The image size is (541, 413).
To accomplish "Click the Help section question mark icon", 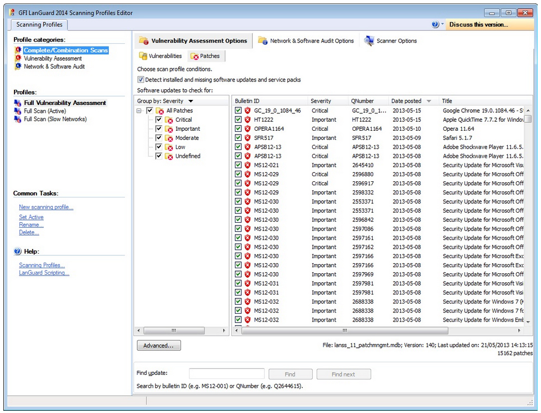I will (17, 251).
